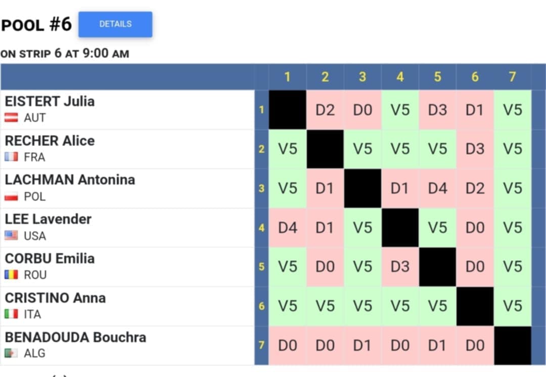The image size is (546, 377).
Task: Select the Polish flag icon by POL
Action: (11, 197)
